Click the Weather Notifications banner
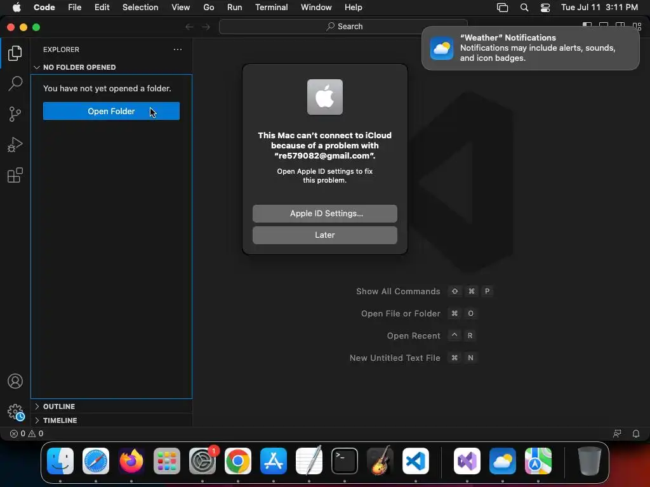Screen dimensions: 650x487 [x=531, y=48]
